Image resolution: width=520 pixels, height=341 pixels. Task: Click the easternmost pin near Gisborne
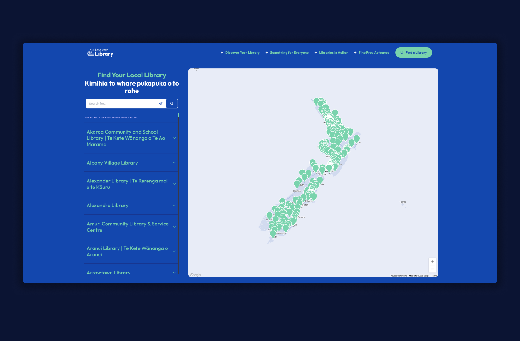pos(357,138)
